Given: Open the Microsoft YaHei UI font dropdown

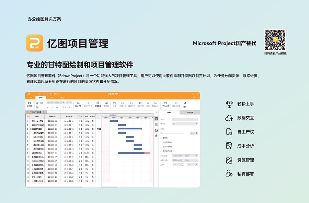Looking at the screenshot, I should point(55,103).
